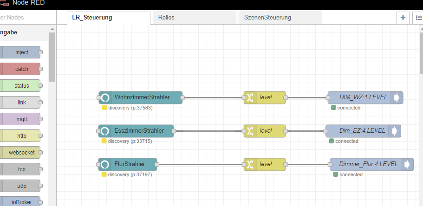Click the Alexa icon on FlurStrahler node
This screenshot has height=206, width=423.
click(x=104, y=165)
